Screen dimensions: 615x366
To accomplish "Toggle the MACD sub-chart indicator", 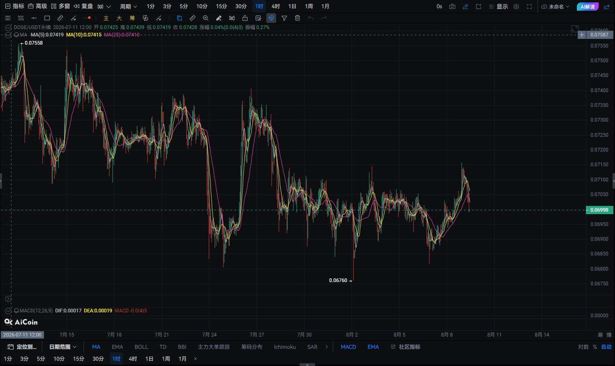I will 348,347.
